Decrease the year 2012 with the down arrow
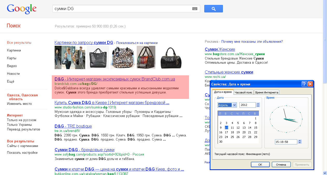Screen dimensions: 327x175 tap(258, 106)
